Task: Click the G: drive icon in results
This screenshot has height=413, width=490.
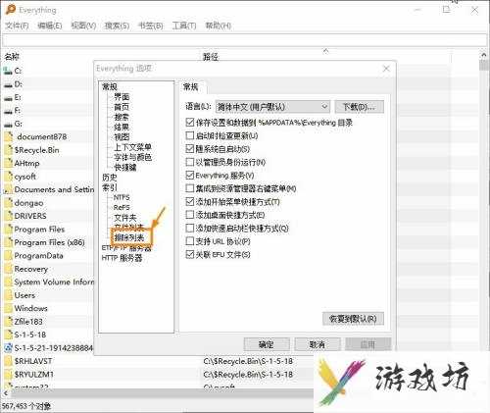Action: coord(8,124)
